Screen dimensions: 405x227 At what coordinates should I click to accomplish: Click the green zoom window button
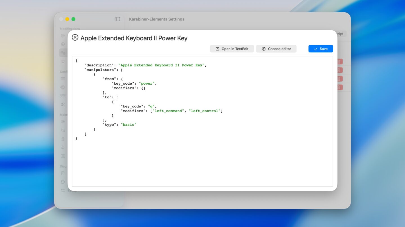(73, 19)
